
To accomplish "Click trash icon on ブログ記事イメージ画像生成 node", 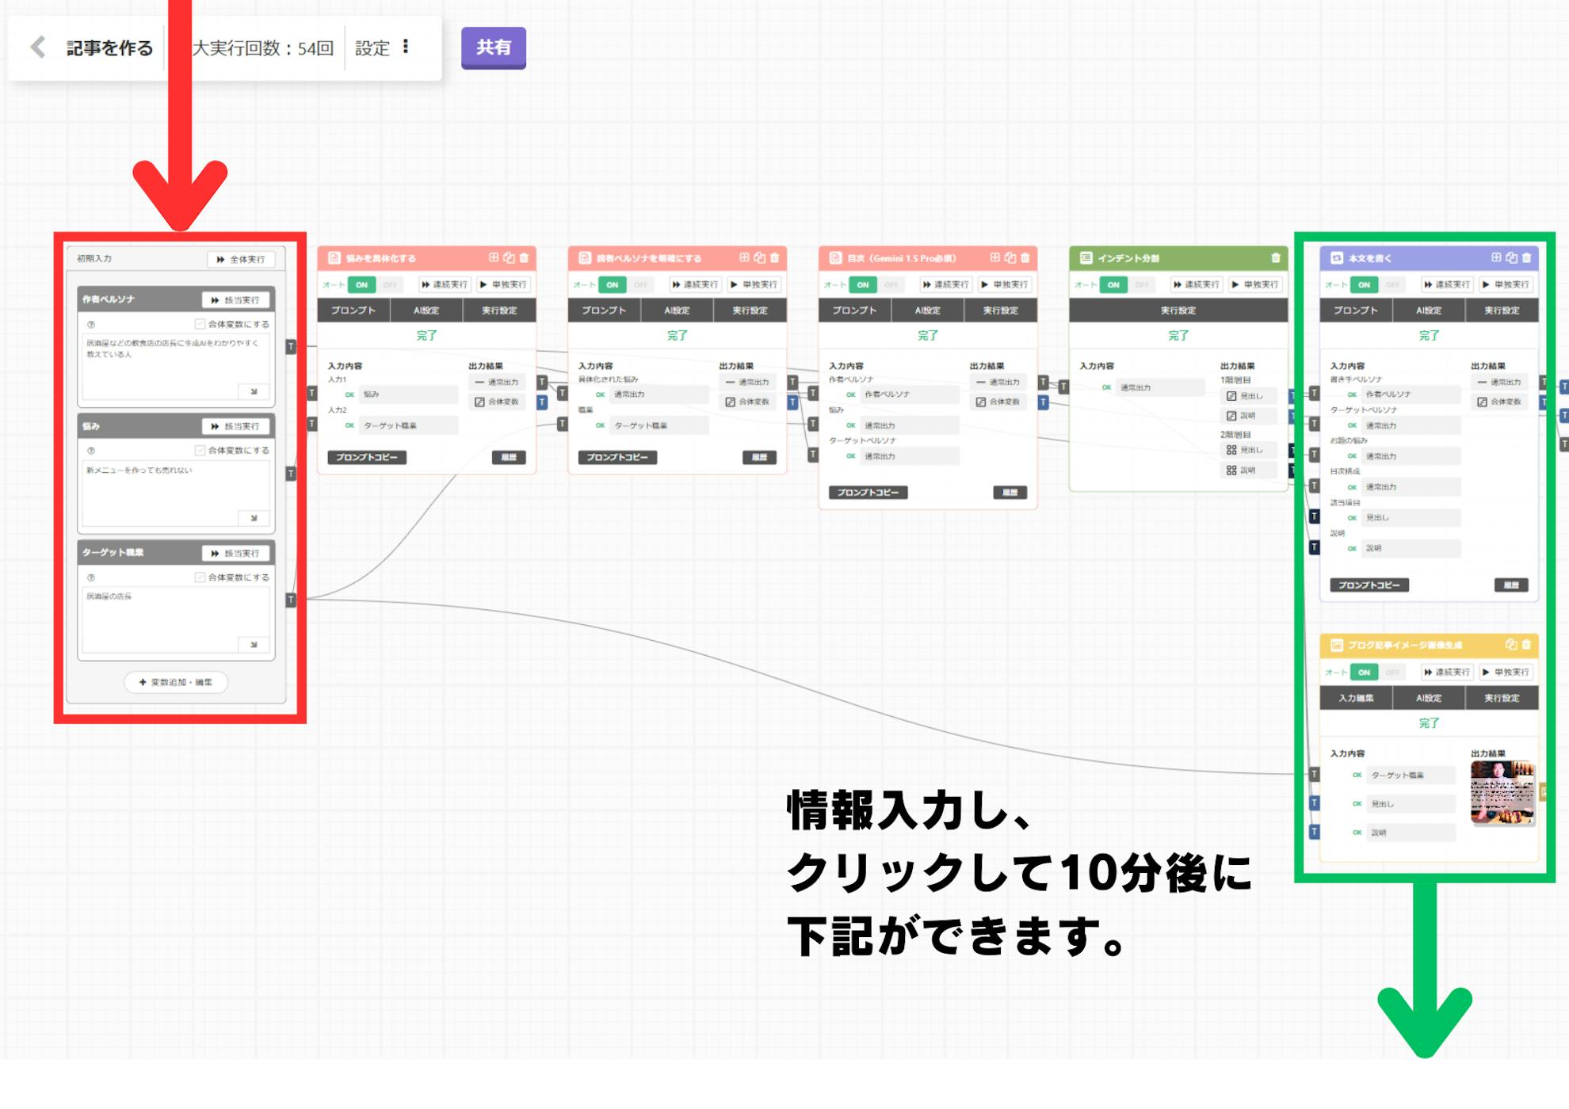I will (x=1526, y=645).
